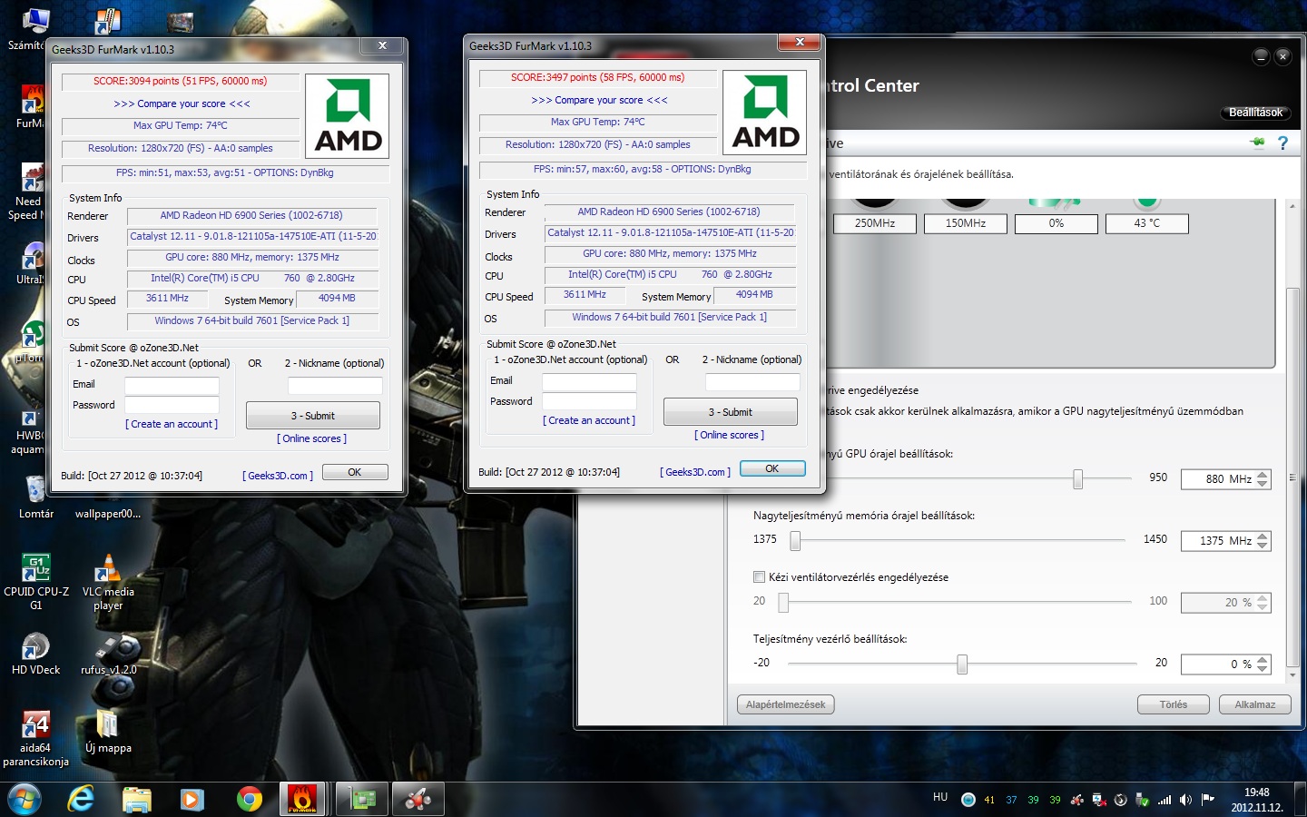The width and height of the screenshot is (1307, 817).
Task: Click the memory clock slider handle
Action: (795, 540)
